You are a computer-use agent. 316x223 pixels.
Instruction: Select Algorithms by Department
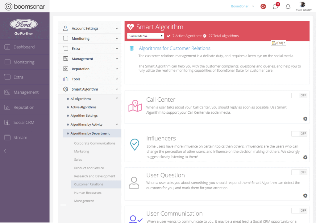(x=92, y=133)
